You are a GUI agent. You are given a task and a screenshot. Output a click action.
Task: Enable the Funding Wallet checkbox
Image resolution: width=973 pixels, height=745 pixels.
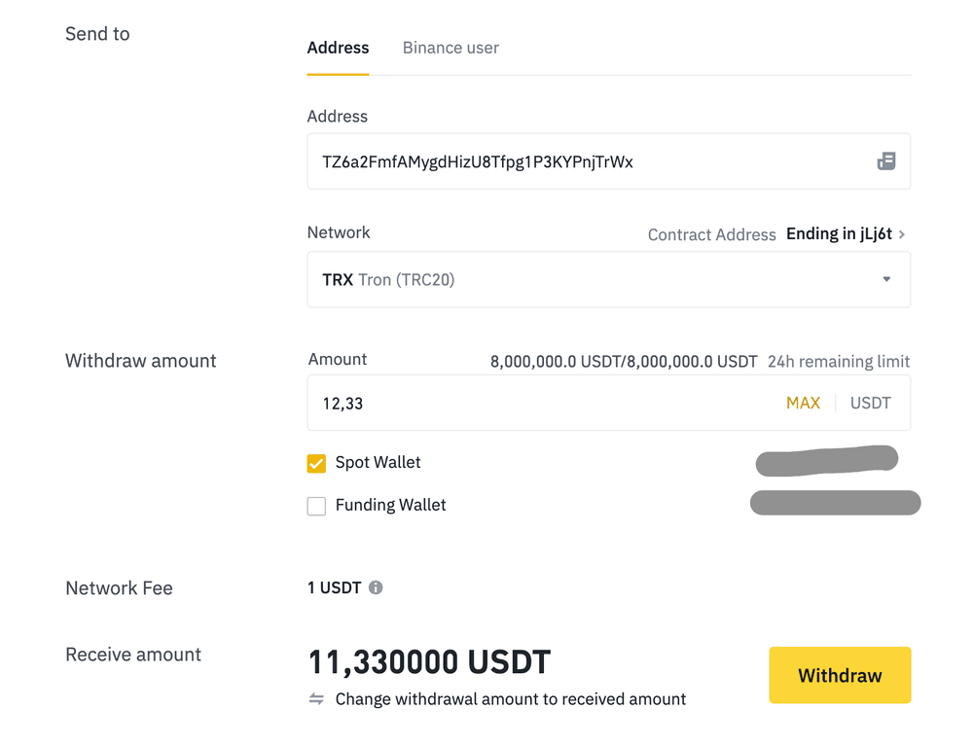click(316, 506)
